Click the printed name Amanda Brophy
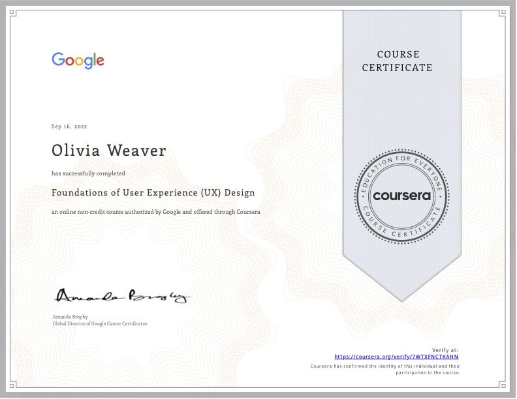 click(x=69, y=317)
